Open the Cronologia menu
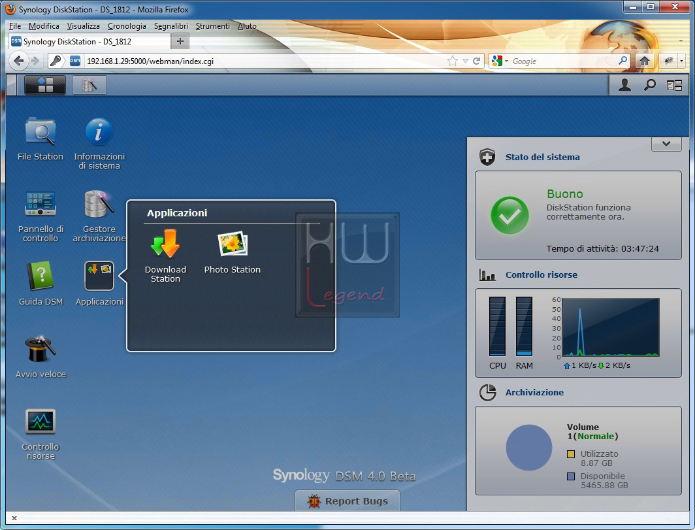695x530 pixels. point(127,26)
